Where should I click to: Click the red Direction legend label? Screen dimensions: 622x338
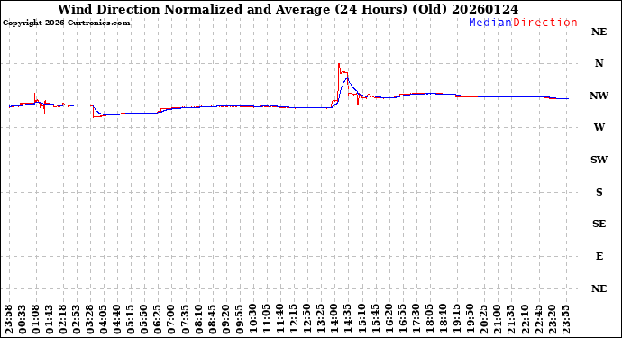(545, 23)
